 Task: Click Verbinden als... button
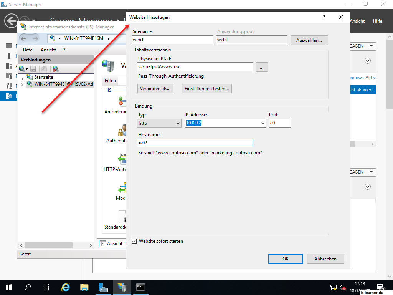coord(155,89)
